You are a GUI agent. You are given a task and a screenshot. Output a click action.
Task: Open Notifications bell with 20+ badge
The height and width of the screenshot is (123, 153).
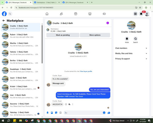pos(141,14)
